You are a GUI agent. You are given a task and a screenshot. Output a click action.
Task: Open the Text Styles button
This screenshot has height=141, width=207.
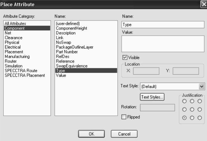152,97
